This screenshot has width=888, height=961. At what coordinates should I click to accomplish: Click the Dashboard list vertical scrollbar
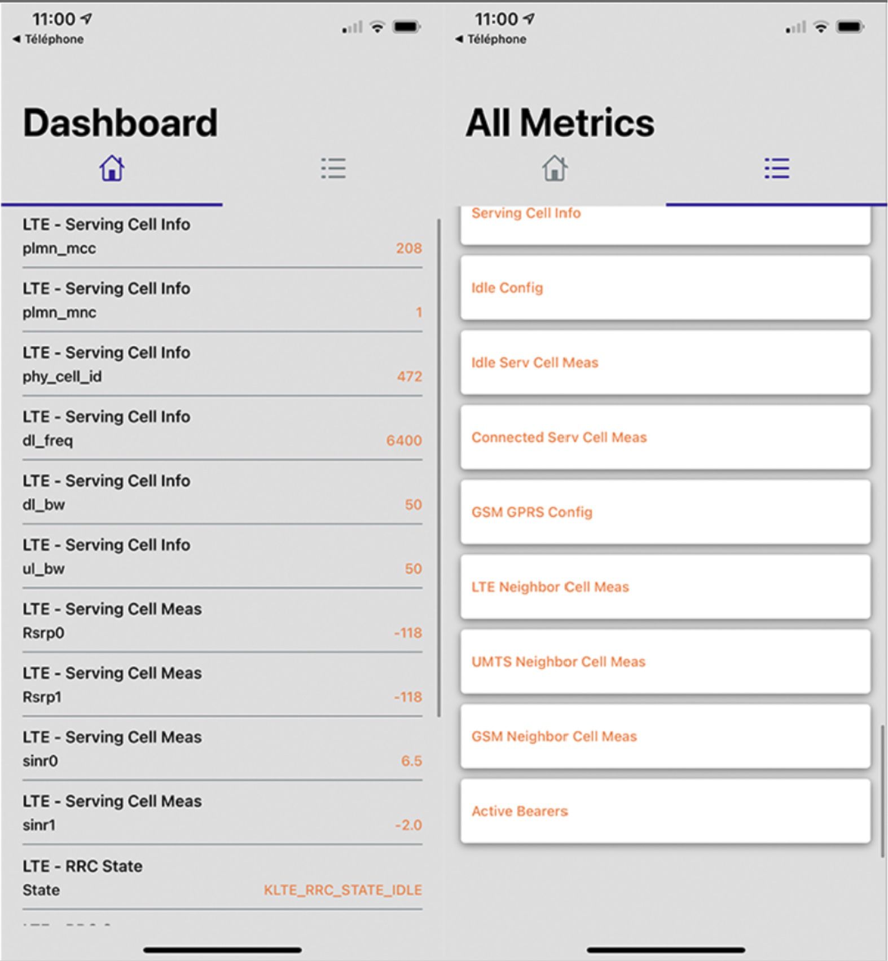439,468
